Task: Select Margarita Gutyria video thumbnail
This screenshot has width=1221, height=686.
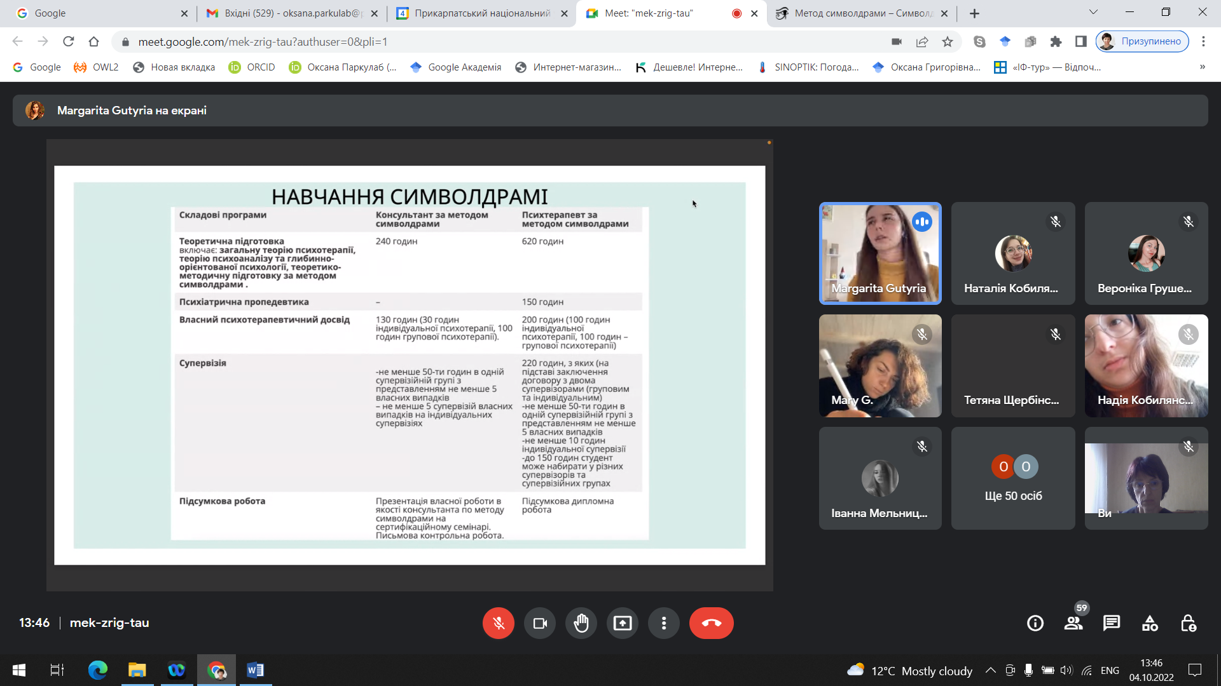Action: coord(880,253)
